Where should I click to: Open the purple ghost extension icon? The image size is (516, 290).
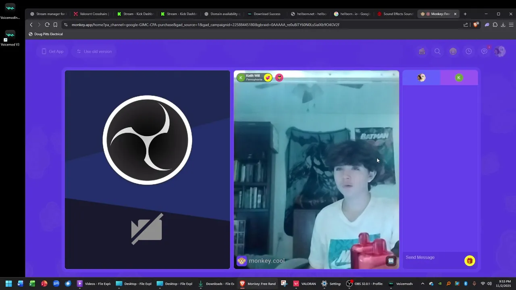(487, 25)
